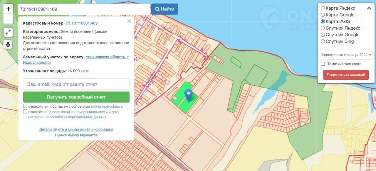Click the blue location pin marker

[188, 95]
